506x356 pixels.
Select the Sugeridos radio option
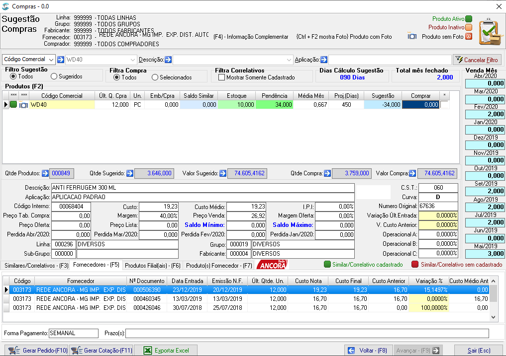[x=54, y=76]
